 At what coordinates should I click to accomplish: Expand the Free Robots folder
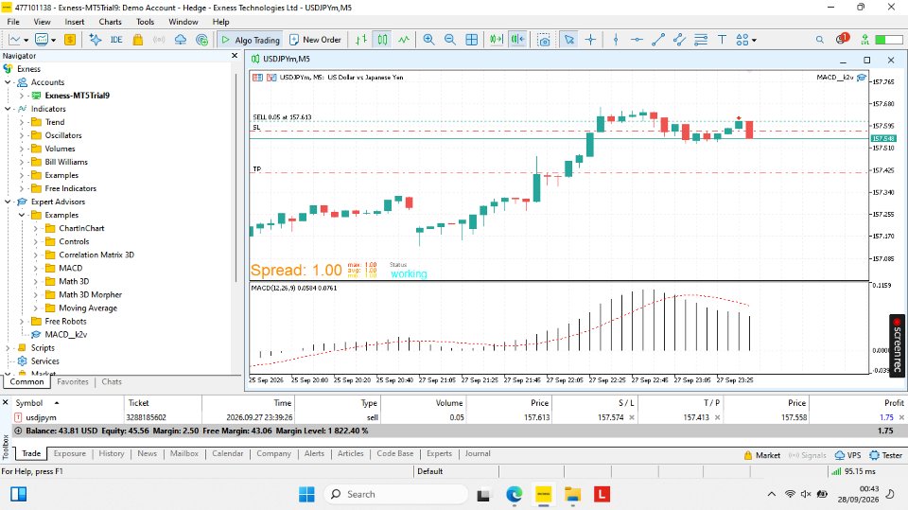click(22, 321)
